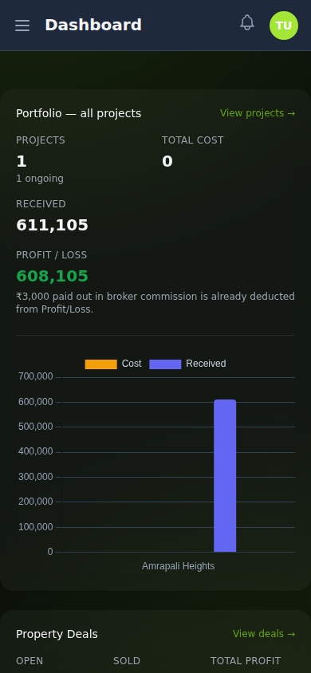Click the Received amount 611,105

coord(52,225)
